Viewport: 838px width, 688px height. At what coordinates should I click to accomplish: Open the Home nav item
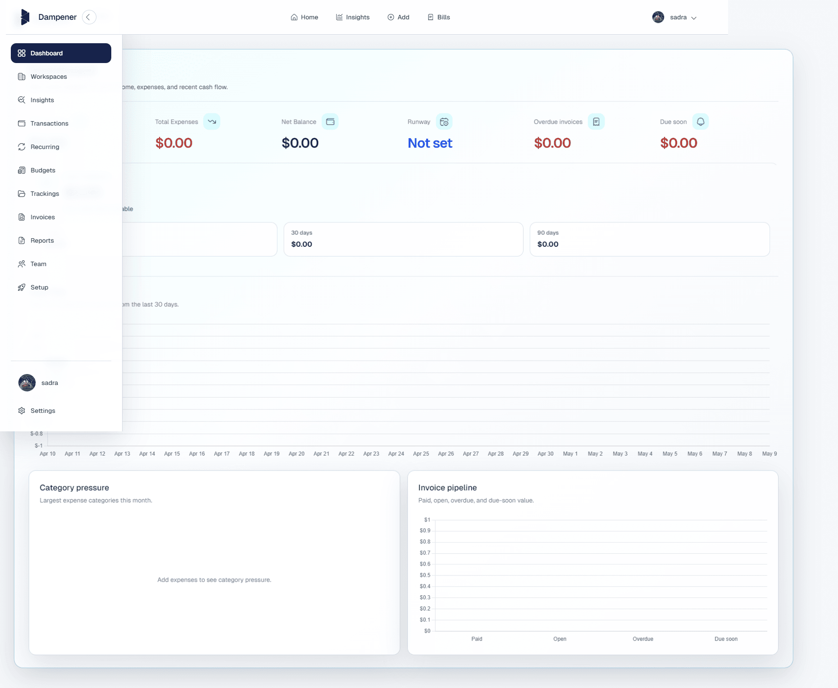pos(304,17)
